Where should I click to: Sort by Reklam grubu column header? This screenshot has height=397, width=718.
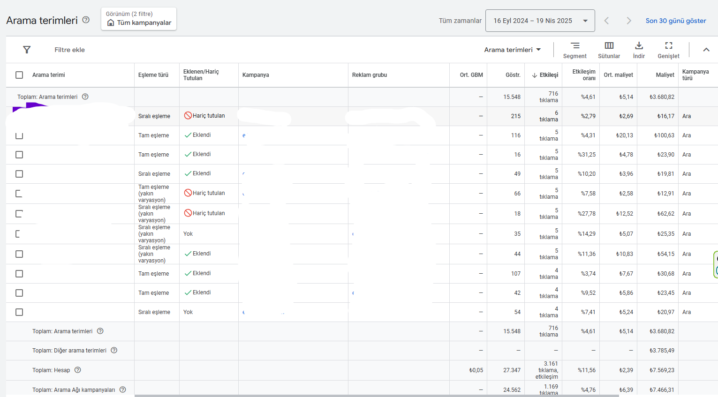click(370, 75)
